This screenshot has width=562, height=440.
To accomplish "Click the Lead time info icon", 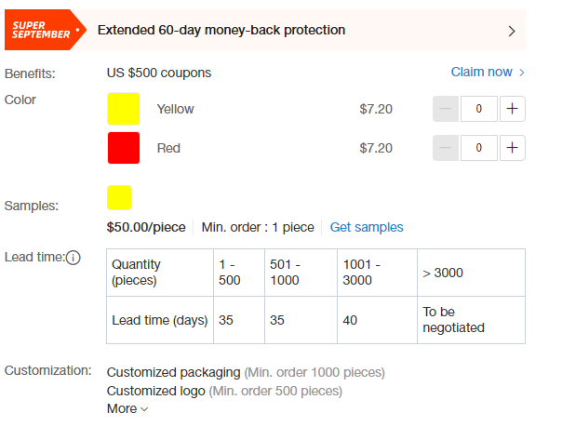I will 74,258.
